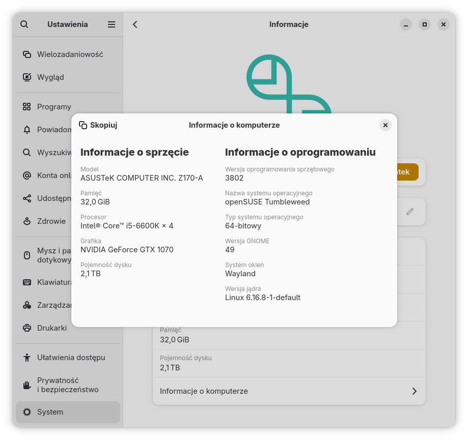This screenshot has width=468, height=440.
Task: Click the System gear icon
Action: click(27, 412)
